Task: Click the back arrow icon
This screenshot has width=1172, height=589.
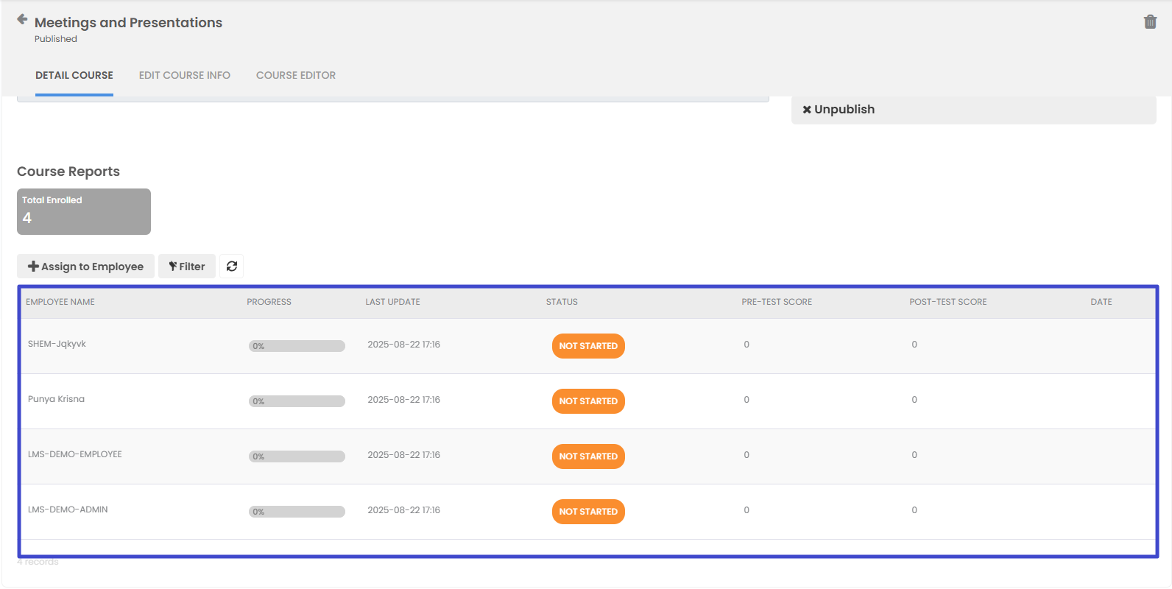Action: (x=22, y=19)
